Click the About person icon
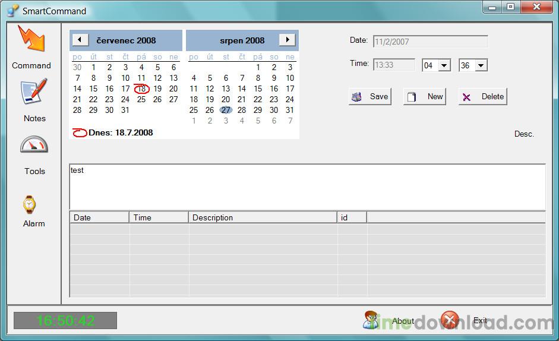Image resolution: width=559 pixels, height=341 pixels. click(x=371, y=320)
